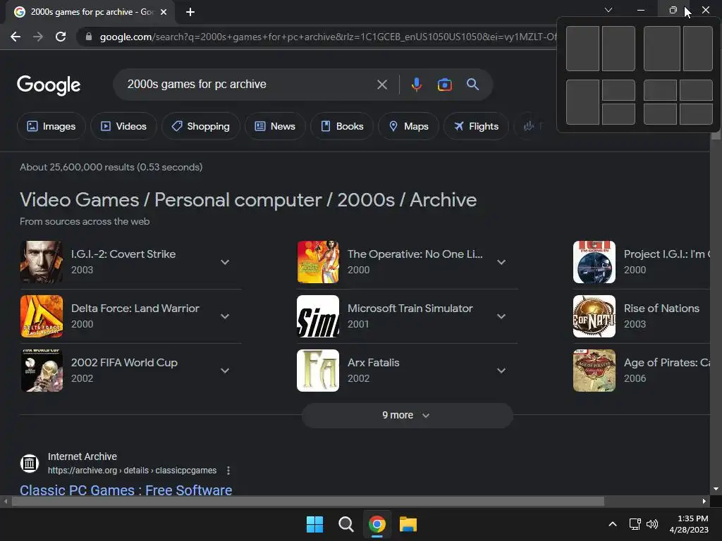This screenshot has width=722, height=541.
Task: Click the archive.org classicpcgames URL
Action: 132,471
